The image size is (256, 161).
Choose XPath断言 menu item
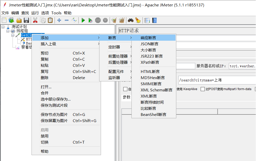tap(154, 62)
